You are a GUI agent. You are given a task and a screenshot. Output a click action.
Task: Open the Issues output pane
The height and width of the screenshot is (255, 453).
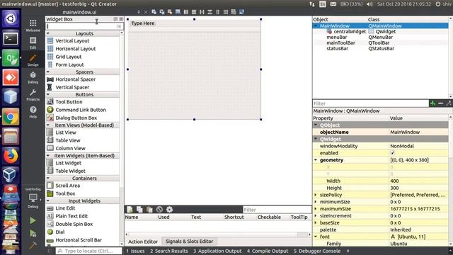(135, 251)
